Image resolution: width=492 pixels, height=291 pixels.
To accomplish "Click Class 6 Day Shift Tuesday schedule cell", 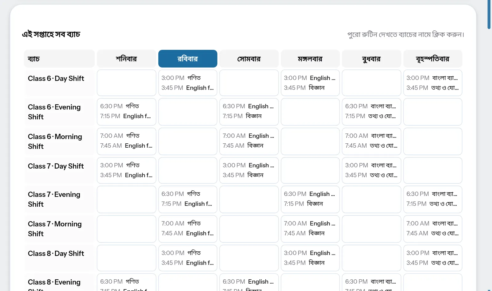I will coord(310,83).
